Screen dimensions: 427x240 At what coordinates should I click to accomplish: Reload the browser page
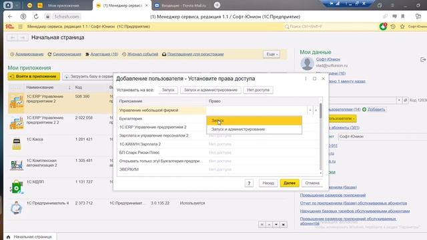click(x=36, y=17)
